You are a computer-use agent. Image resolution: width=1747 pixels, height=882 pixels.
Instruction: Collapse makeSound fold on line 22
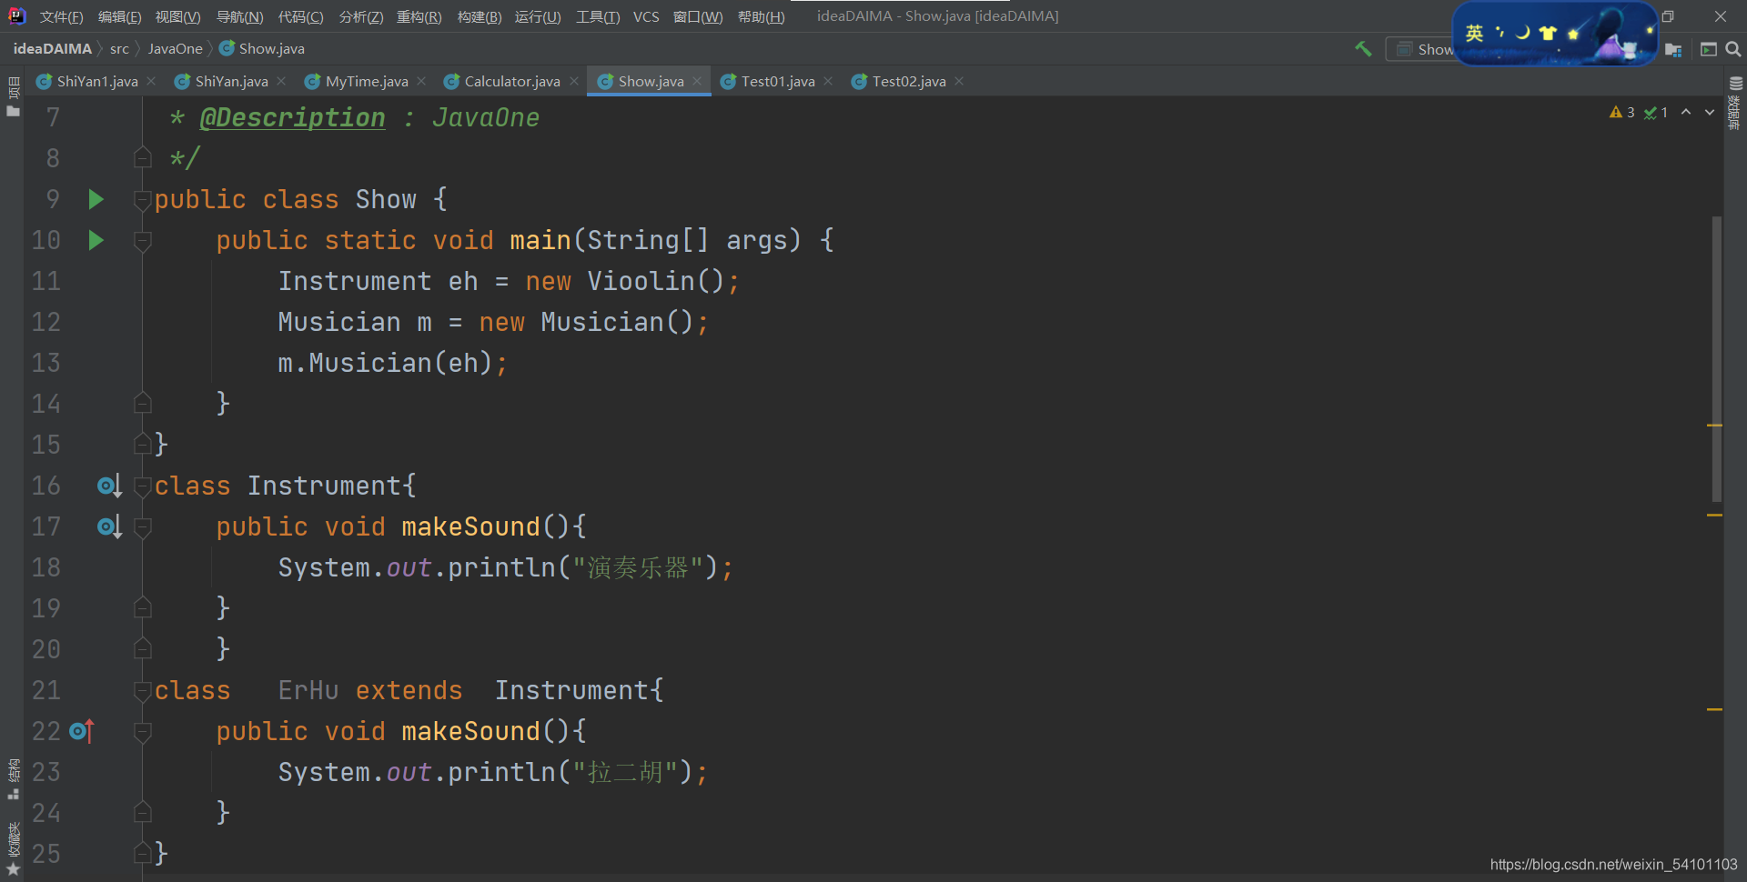pyautogui.click(x=142, y=732)
